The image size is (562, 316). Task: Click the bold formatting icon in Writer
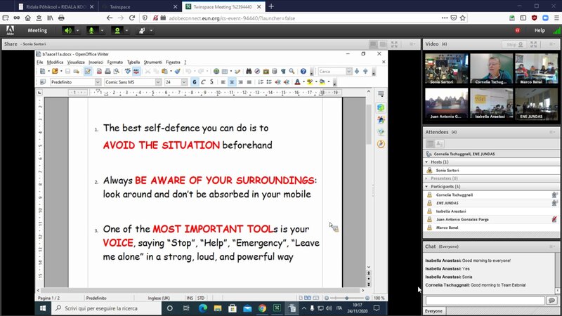click(x=195, y=82)
